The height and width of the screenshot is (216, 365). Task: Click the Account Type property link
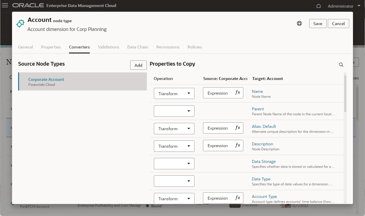tap(264, 196)
